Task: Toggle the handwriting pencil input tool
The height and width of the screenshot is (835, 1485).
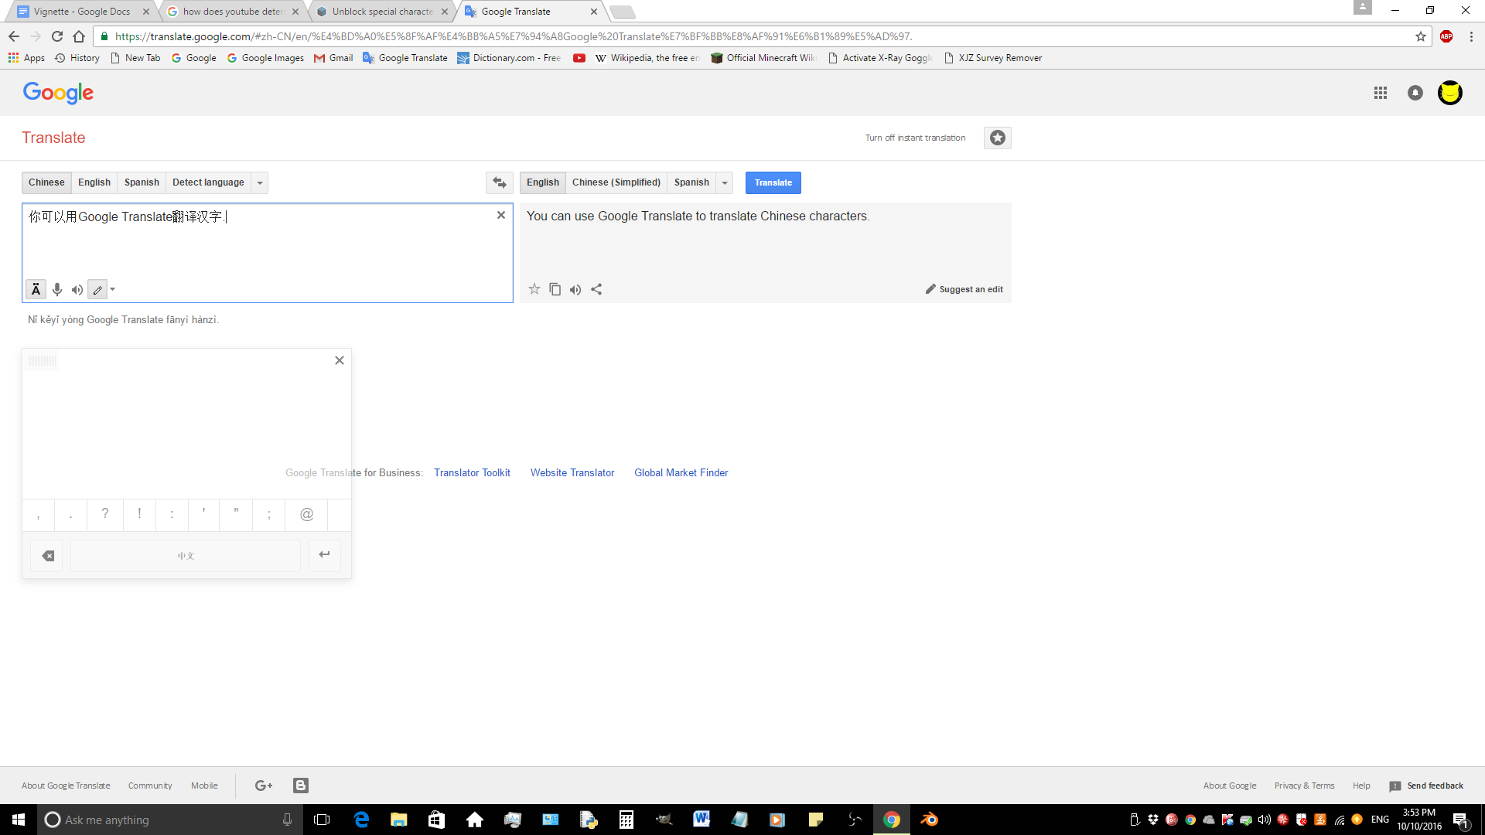Action: pos(97,290)
